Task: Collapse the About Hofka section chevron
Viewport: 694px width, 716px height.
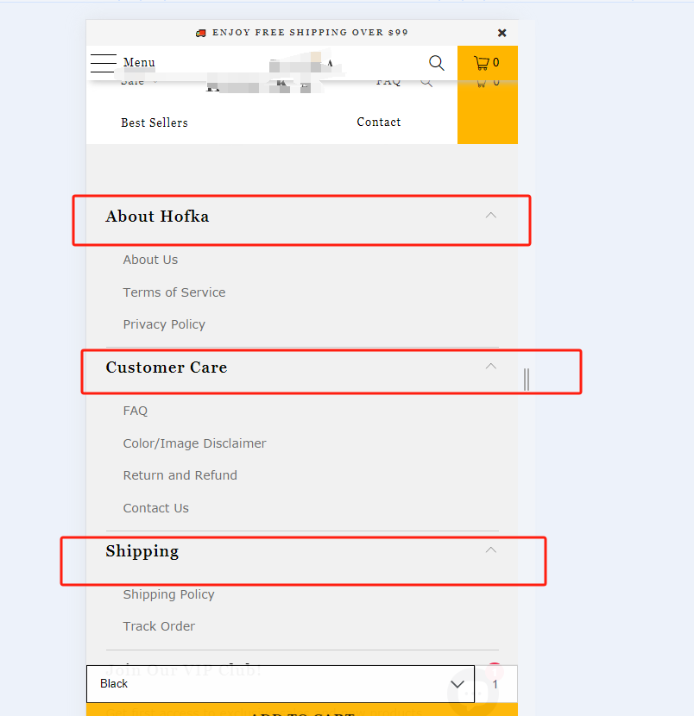Action: (490, 215)
